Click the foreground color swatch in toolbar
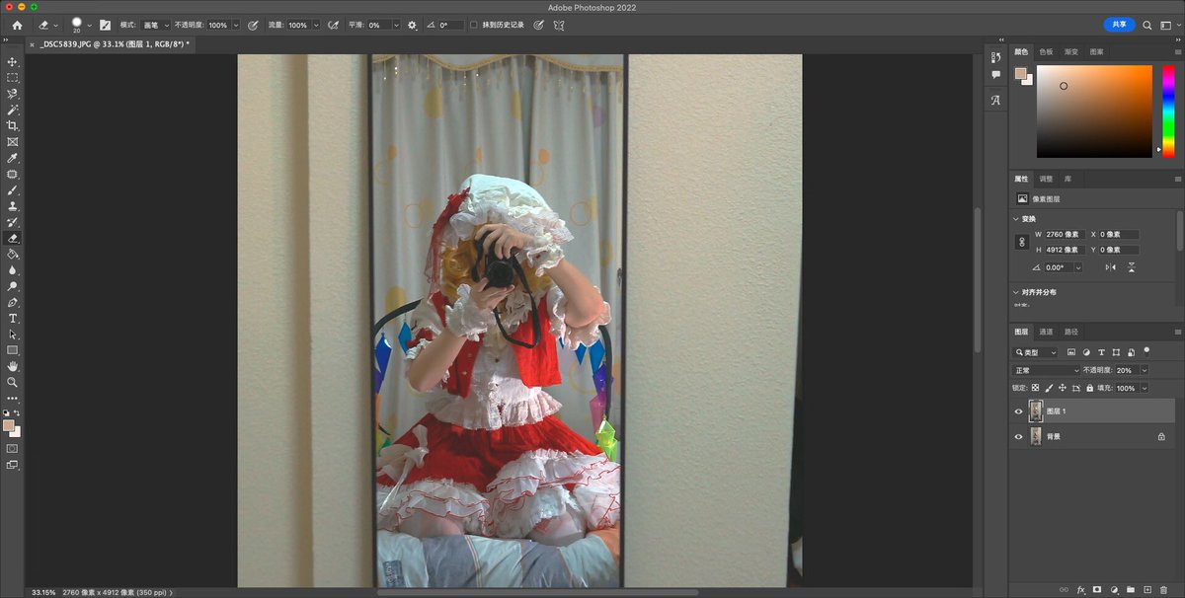 [9, 425]
